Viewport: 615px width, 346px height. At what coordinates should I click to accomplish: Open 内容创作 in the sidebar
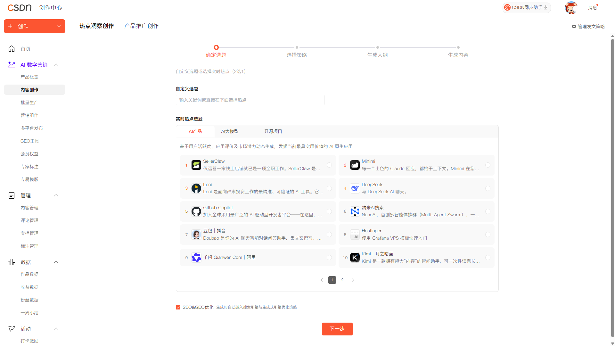click(35, 90)
